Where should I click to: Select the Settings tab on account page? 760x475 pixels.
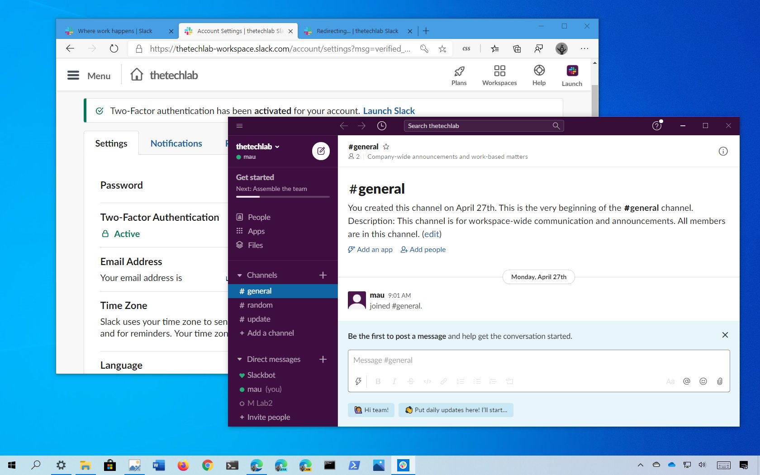click(x=111, y=143)
